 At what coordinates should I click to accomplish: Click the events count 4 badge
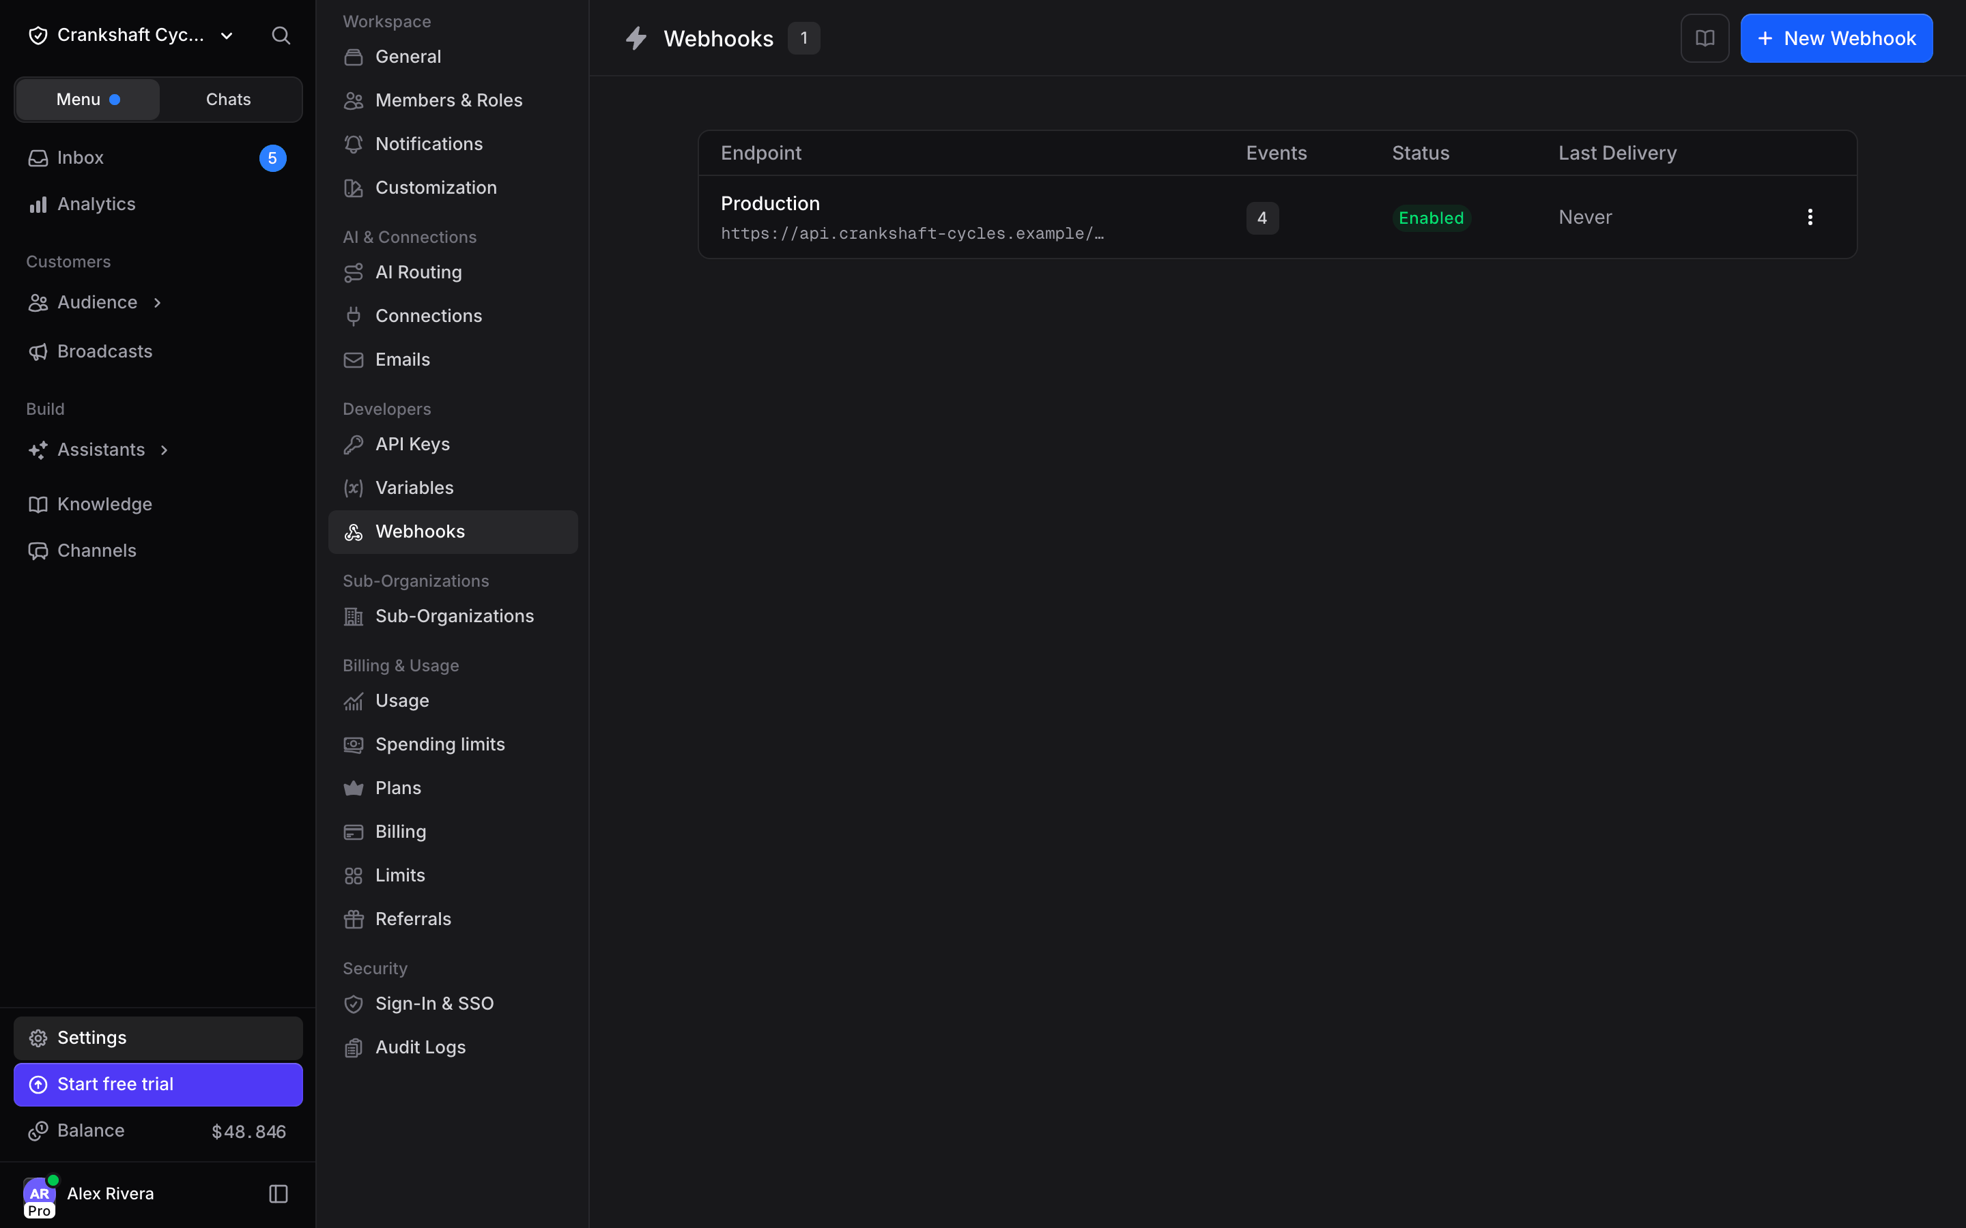coord(1262,218)
